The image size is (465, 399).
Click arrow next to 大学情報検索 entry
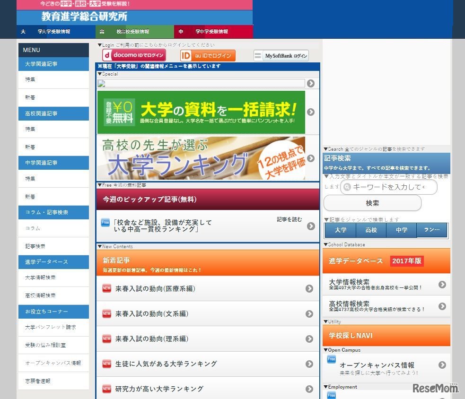[x=442, y=285]
